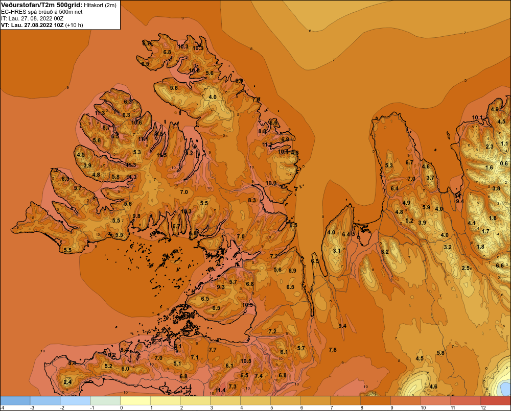Click the '1.1' temperature label
Viewport: 511px width, 411px height.
point(504,143)
